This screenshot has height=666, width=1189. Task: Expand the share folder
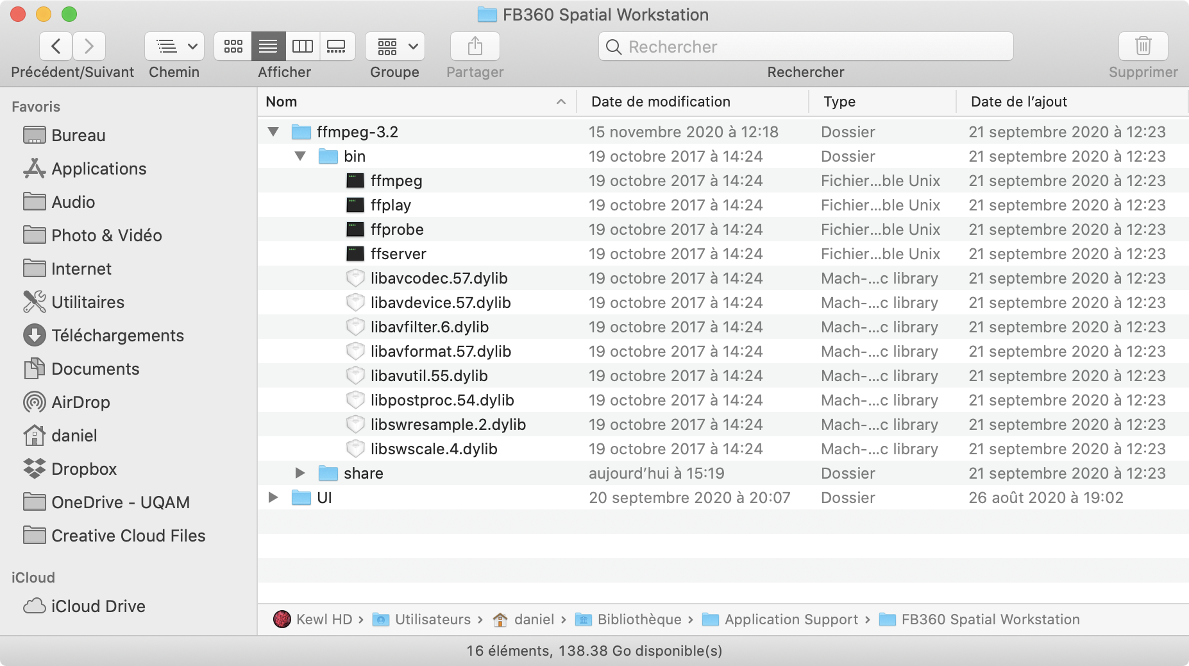pyautogui.click(x=299, y=474)
